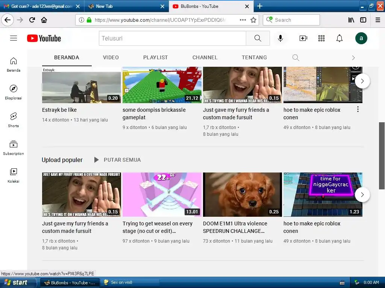Open the account avatar menu

361,38
